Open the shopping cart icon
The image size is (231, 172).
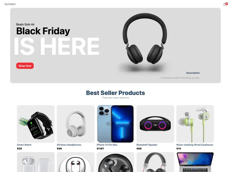click(x=225, y=4)
